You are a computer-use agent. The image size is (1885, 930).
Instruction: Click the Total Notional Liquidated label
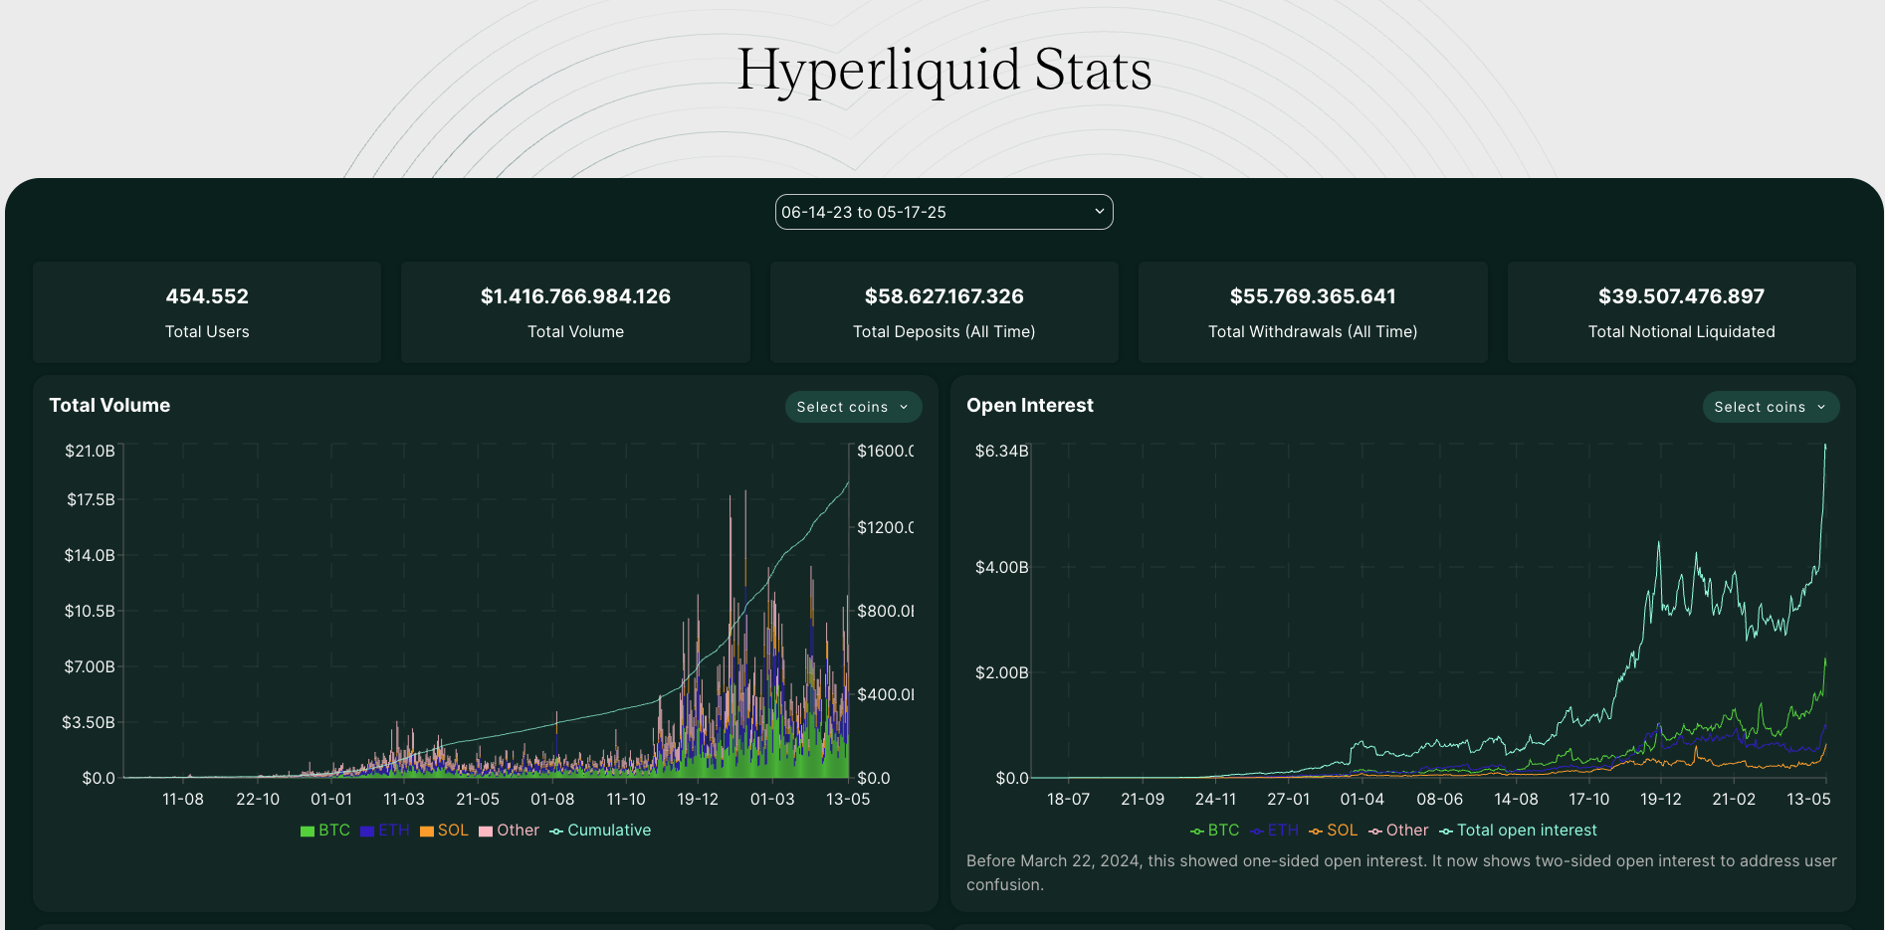(x=1681, y=332)
